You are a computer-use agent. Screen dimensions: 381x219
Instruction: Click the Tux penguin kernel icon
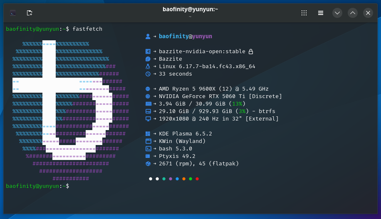[148, 66]
